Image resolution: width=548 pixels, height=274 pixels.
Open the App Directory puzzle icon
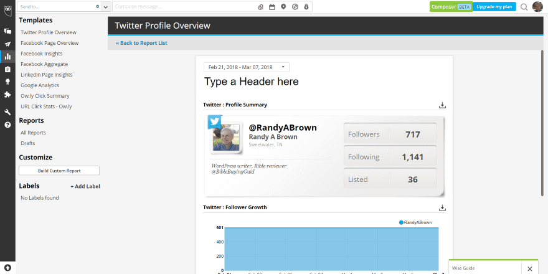pyautogui.click(x=7, y=95)
